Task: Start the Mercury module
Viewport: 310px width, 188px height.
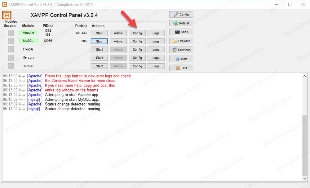Action: click(x=99, y=58)
